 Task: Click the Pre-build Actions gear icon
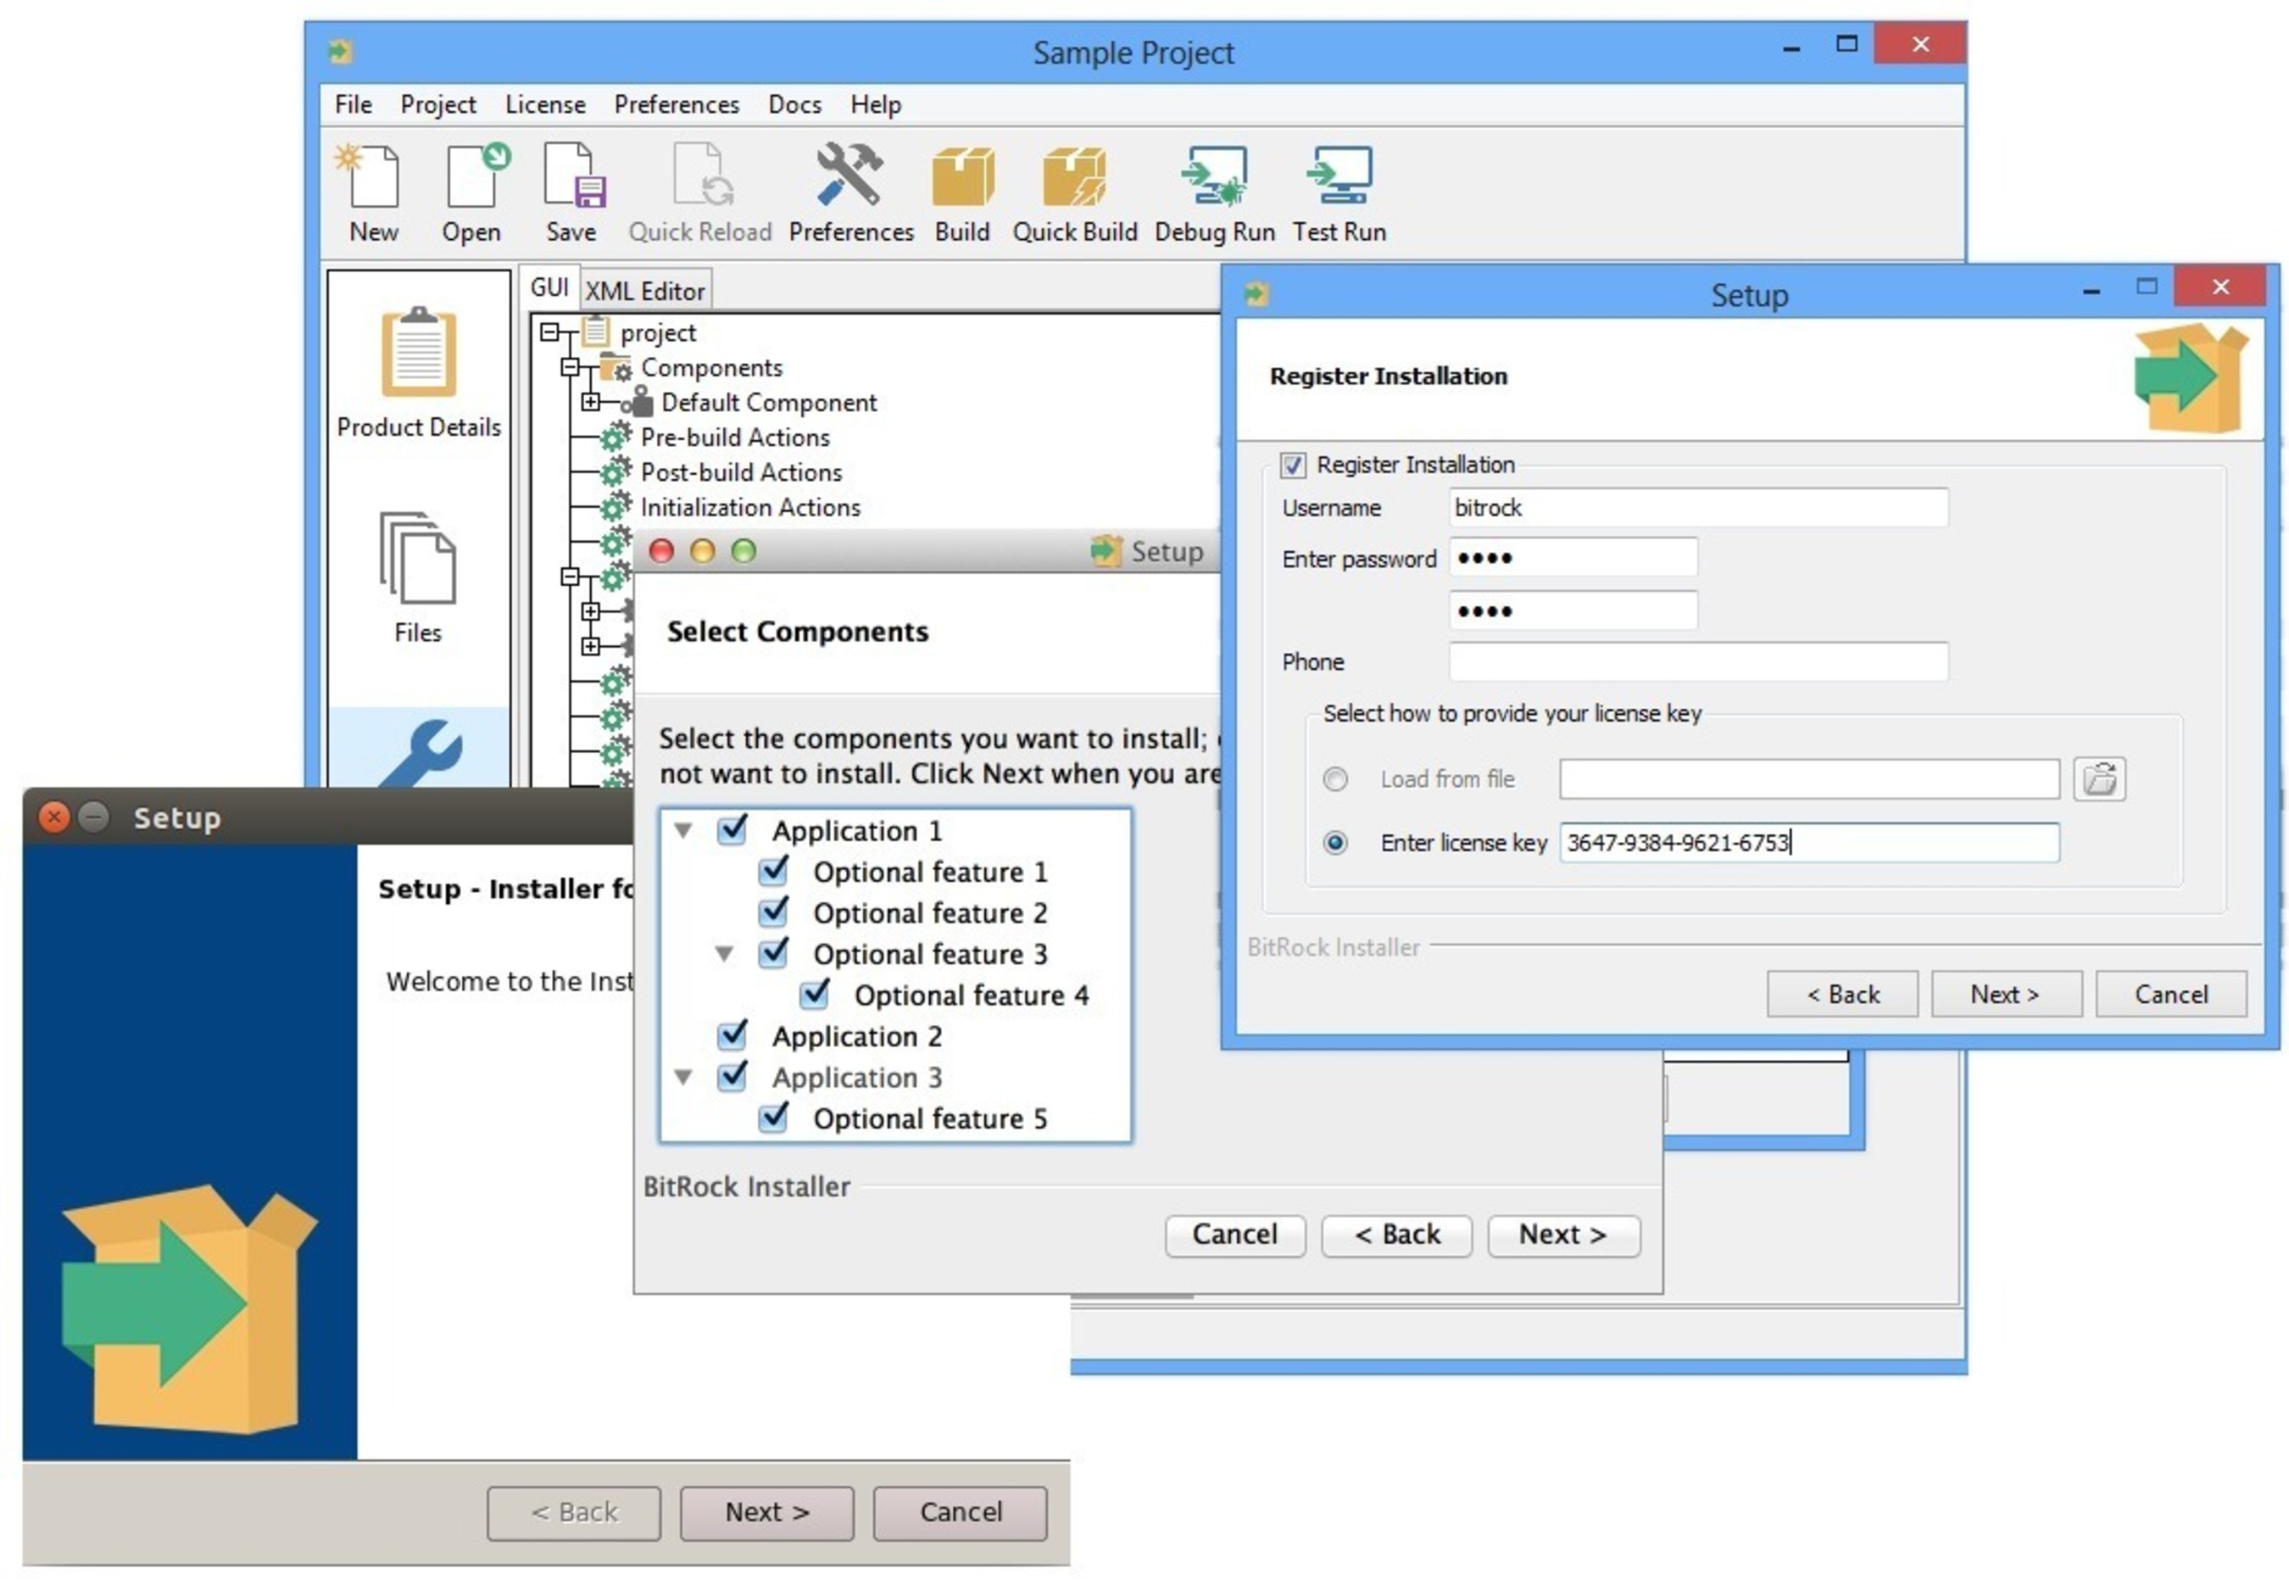click(616, 437)
